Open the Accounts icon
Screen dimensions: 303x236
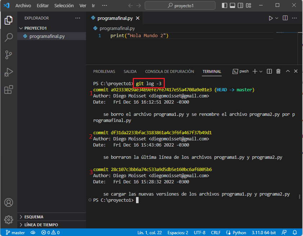(x=9, y=202)
